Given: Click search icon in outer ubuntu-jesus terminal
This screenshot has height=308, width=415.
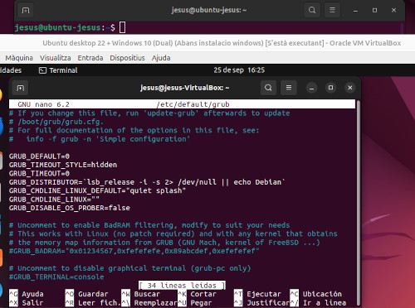Looking at the screenshot, I should coord(312,10).
